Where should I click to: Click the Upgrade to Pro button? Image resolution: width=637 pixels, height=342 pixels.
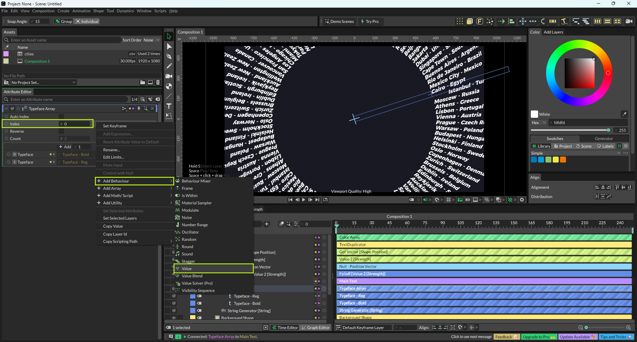(538, 337)
